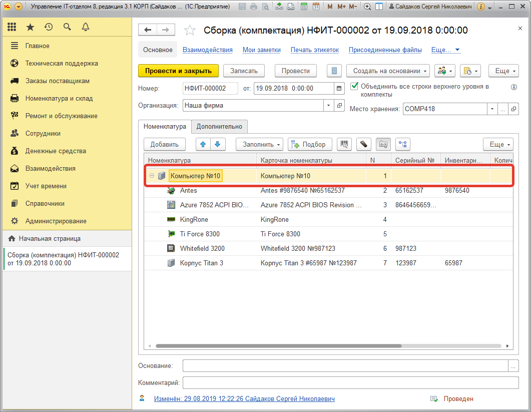Toggle 'Объединить все строки верхнего уровня' checkbox
The width and height of the screenshot is (531, 412).
354,86
